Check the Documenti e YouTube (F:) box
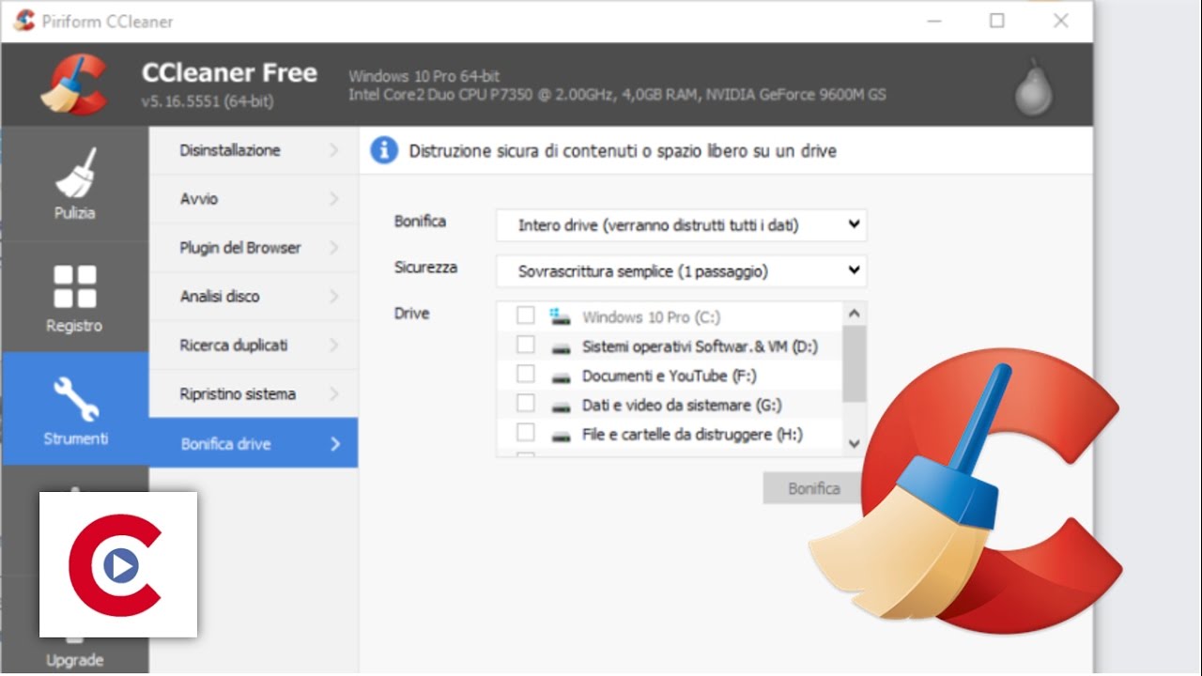The image size is (1202, 676). click(526, 374)
